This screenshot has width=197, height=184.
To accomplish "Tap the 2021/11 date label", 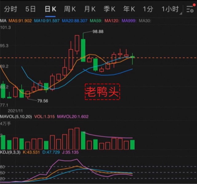I will pyautogui.click(x=15, y=110).
